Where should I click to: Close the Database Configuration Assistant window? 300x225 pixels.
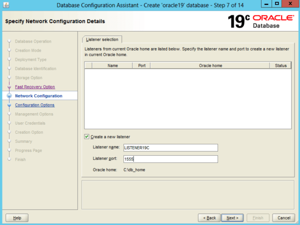(290, 4)
